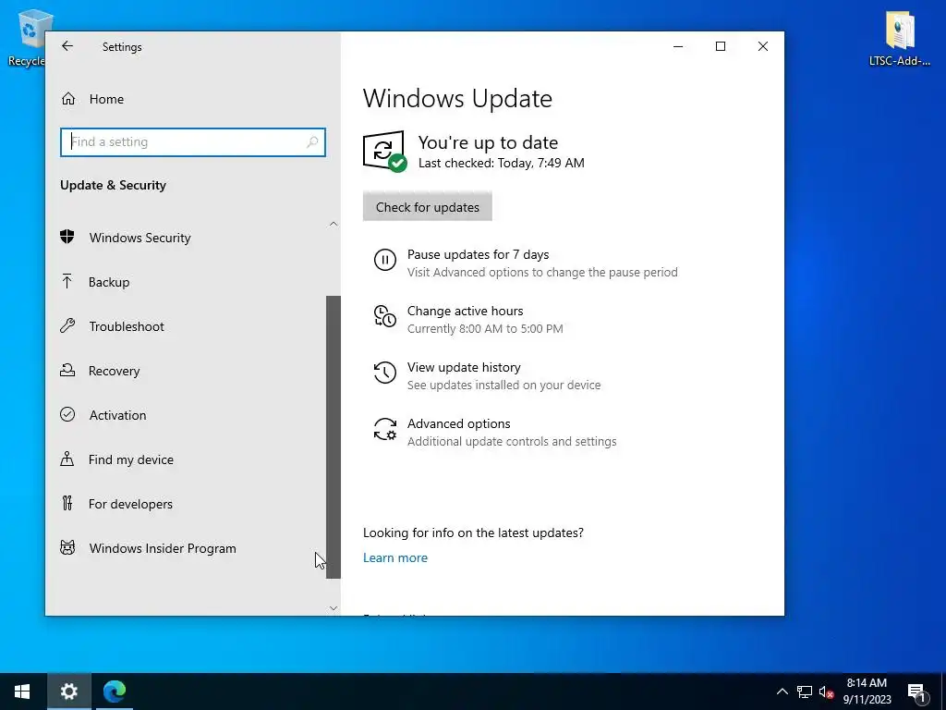Click the Learn more link

pos(395,557)
